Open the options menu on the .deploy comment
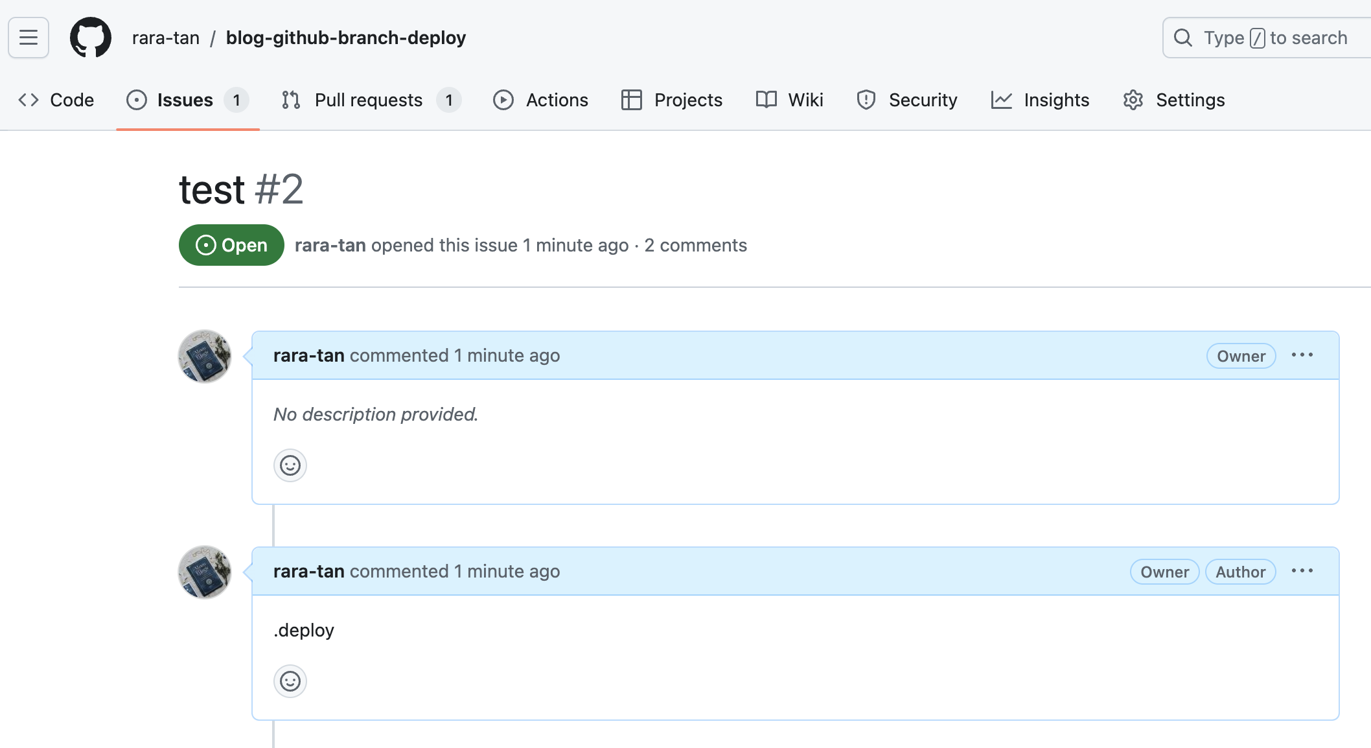1371x748 pixels. (1303, 571)
